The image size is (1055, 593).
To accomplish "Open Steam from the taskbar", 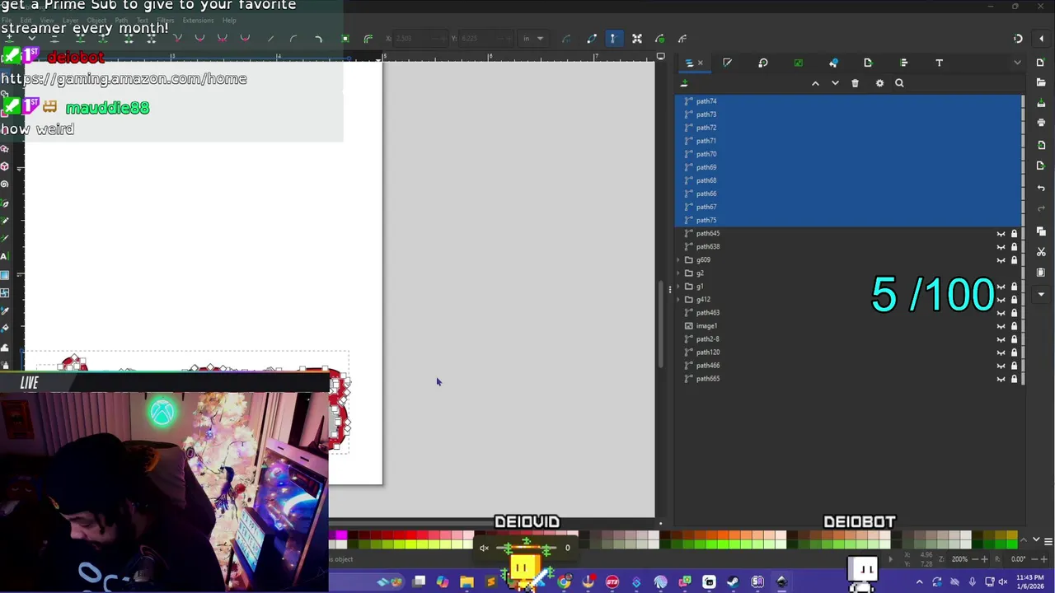I will click(733, 582).
